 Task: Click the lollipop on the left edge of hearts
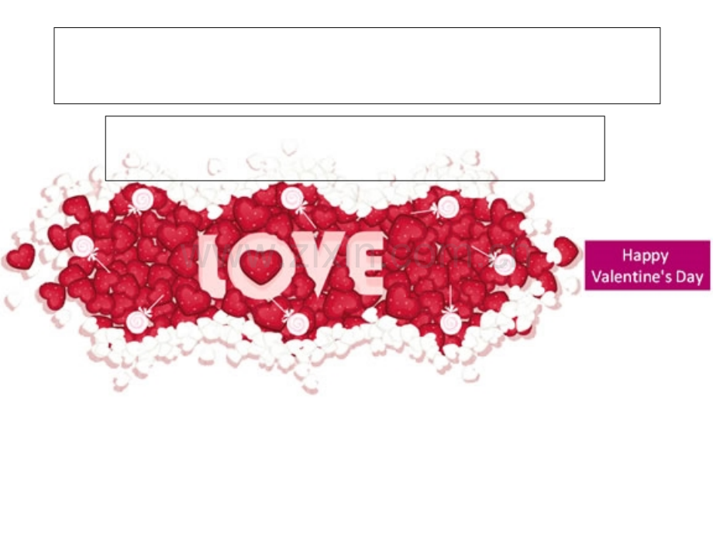coord(83,246)
